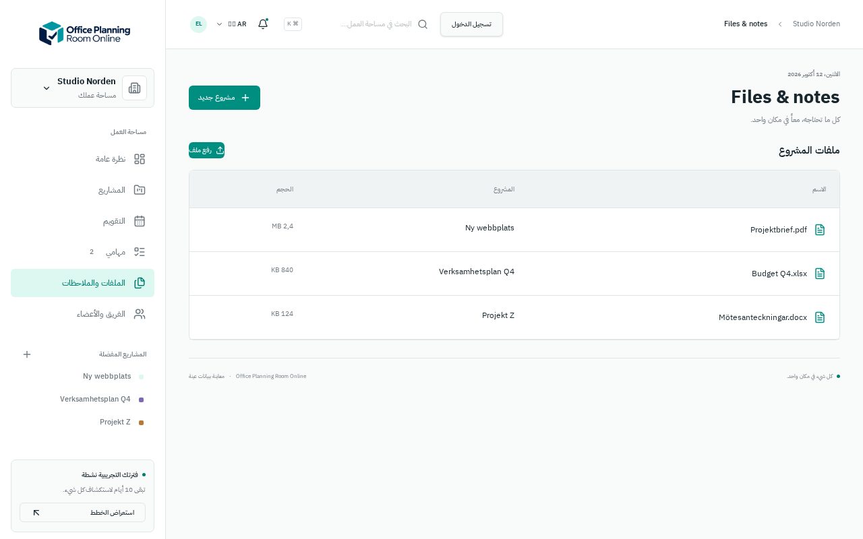Viewport: 863px width, 539px height.
Task: Click the Ny webbplats light green color dot
Action: [141, 377]
